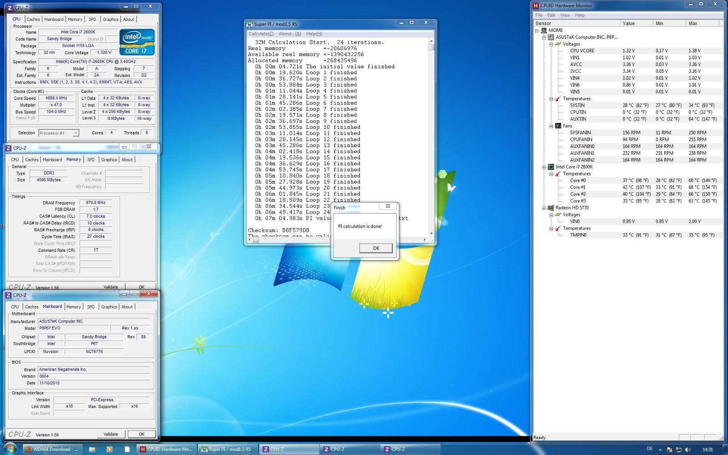
Task: Open the Caches tab in the top CPU-Z window
Action: point(33,19)
